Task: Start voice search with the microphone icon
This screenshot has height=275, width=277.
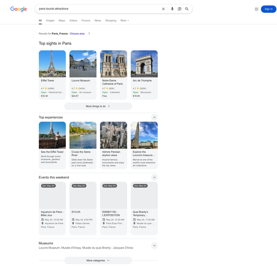Action: pyautogui.click(x=172, y=9)
